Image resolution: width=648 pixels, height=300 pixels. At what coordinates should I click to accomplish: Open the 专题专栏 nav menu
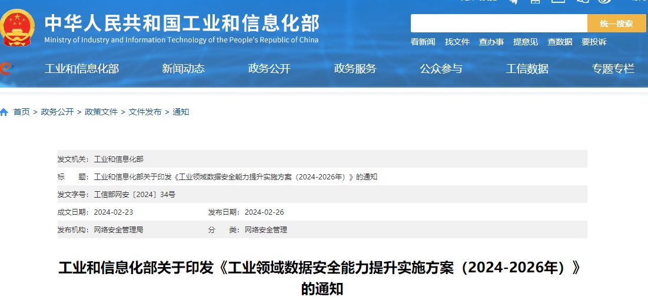(x=613, y=69)
